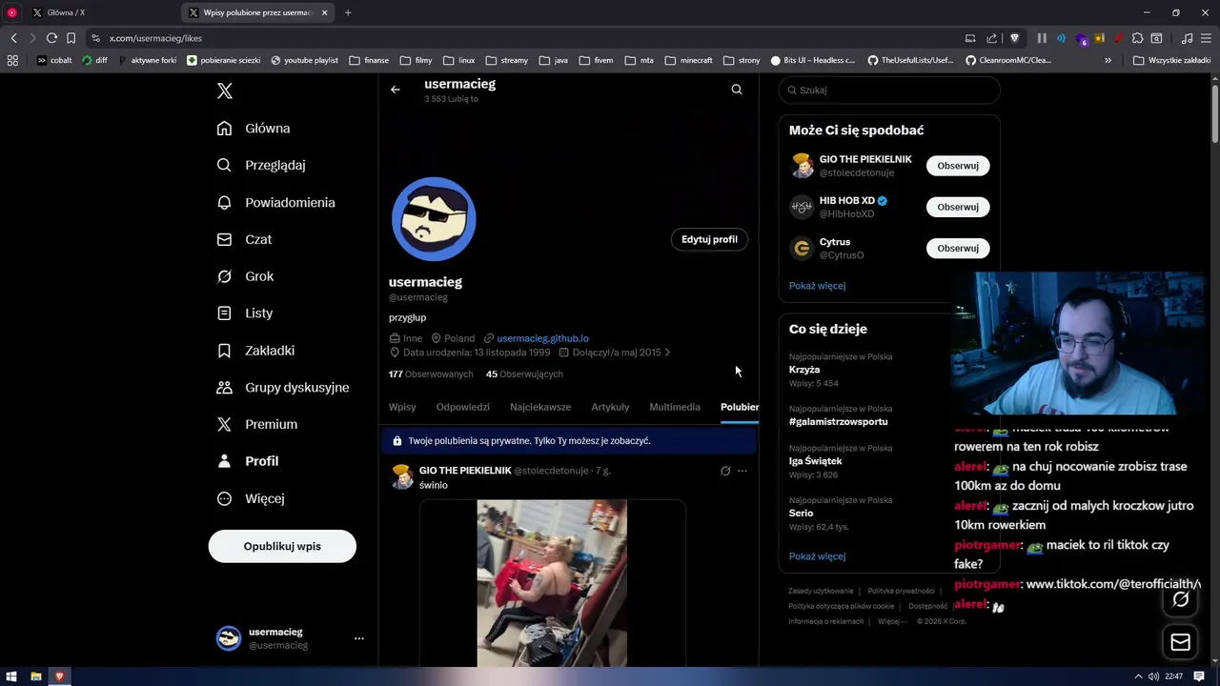1220x686 pixels.
Task: Click Edytuj profil button
Action: [x=709, y=239]
